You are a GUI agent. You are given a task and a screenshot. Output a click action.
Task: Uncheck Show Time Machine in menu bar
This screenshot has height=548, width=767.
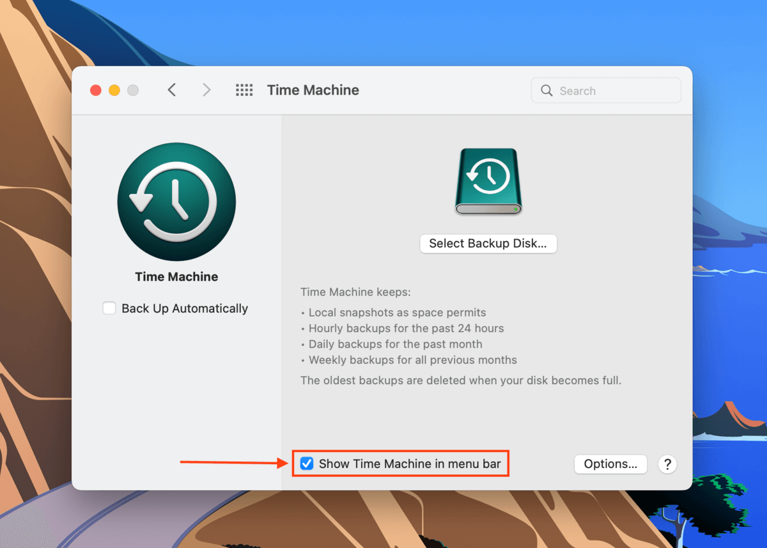tap(307, 464)
